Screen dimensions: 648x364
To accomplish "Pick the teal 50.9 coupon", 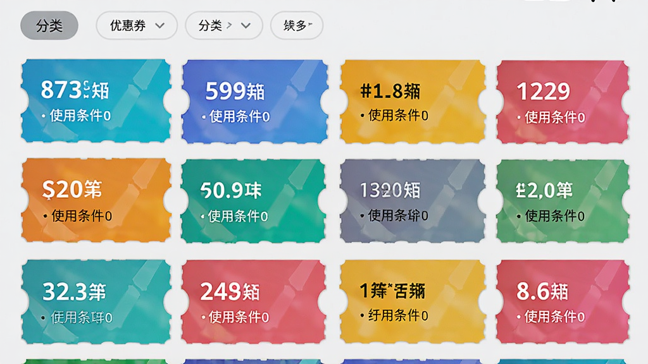I will (253, 201).
